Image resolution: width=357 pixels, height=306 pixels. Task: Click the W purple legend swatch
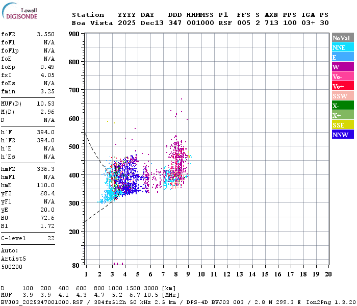[343, 67]
